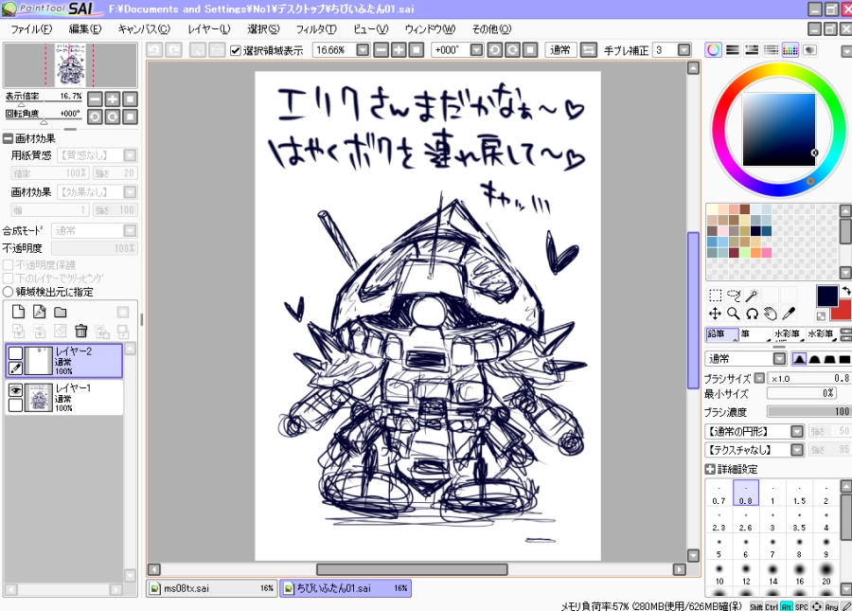The width and height of the screenshot is (852, 611).
Task: Toggle the swatches palette panel
Action: [x=790, y=50]
